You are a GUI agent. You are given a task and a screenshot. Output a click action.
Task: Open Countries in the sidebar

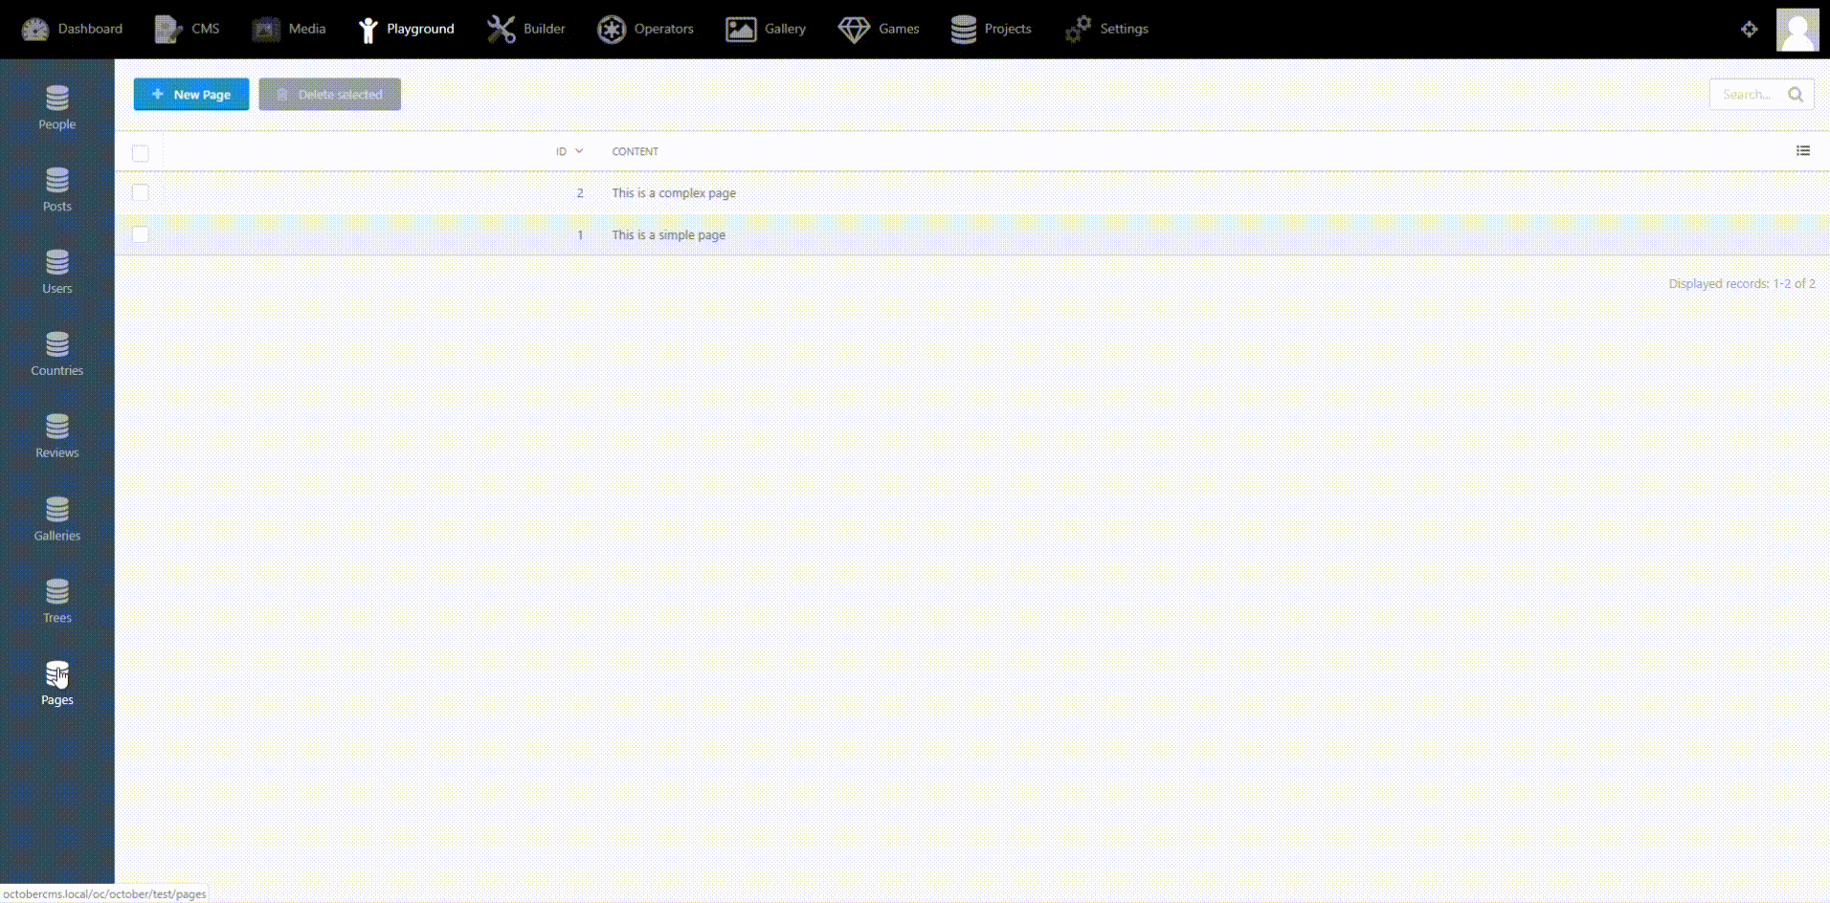click(57, 355)
